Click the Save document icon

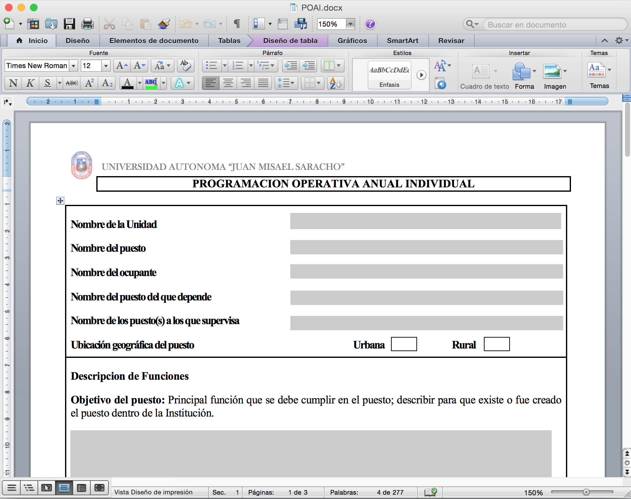(69, 24)
